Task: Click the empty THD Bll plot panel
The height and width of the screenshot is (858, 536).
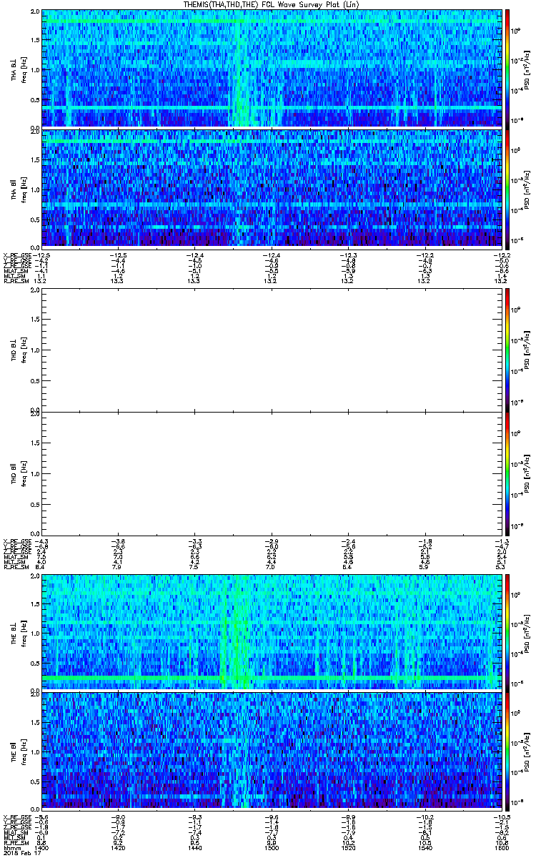Action: (x=272, y=473)
